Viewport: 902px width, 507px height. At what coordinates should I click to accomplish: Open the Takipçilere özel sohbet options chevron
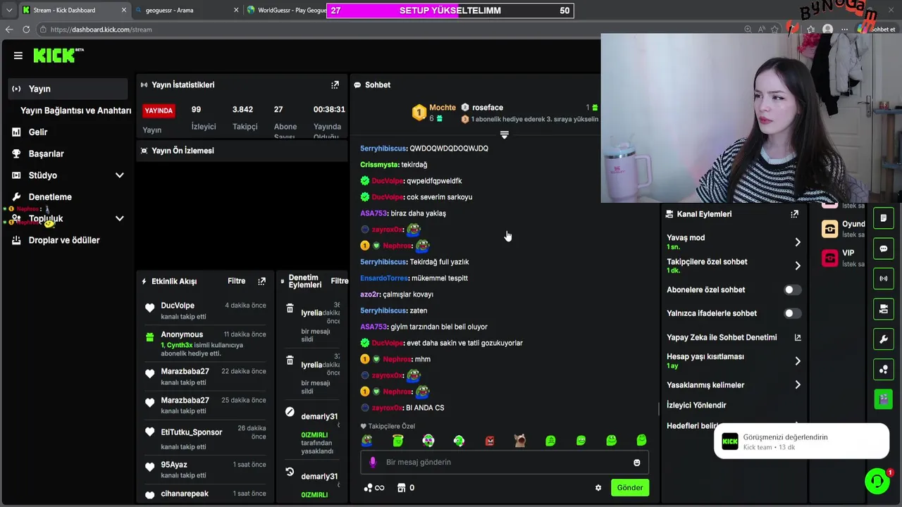(x=798, y=265)
